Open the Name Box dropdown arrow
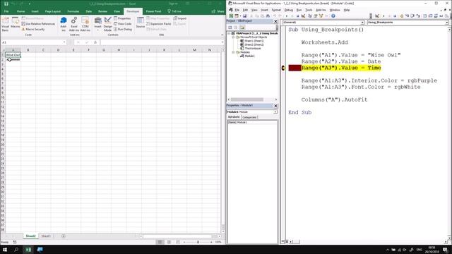 coord(64,42)
